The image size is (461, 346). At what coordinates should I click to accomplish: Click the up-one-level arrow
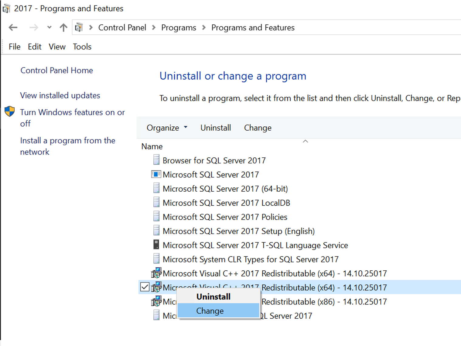coord(63,27)
